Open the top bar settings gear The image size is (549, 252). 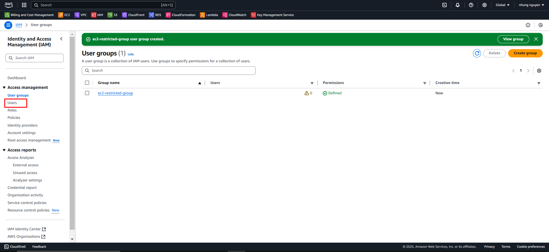click(x=484, y=5)
